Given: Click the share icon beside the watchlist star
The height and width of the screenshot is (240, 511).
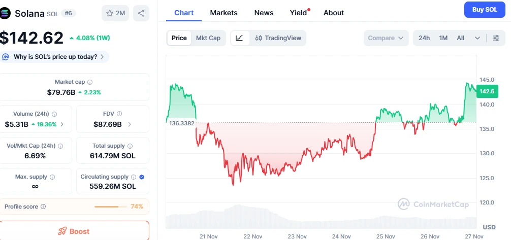Looking at the screenshot, I should (x=141, y=13).
